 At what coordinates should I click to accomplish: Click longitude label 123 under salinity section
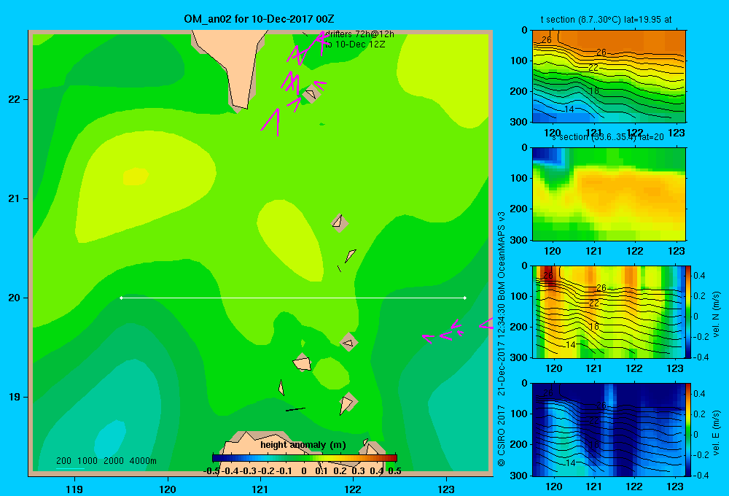click(676, 251)
